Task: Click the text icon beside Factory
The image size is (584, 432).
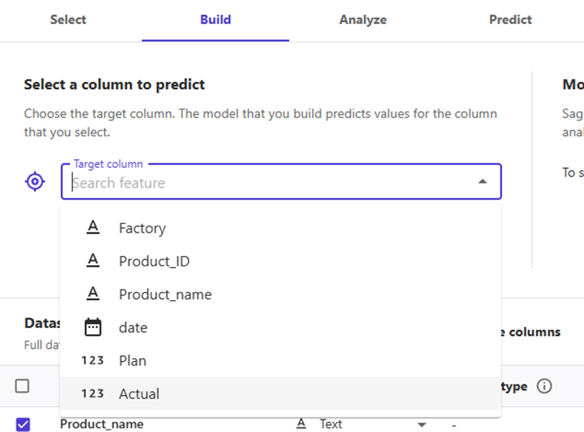Action: [93, 227]
